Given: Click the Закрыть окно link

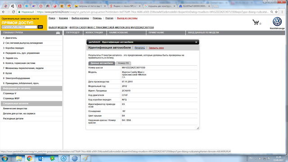Looking at the screenshot, I should [156, 48].
